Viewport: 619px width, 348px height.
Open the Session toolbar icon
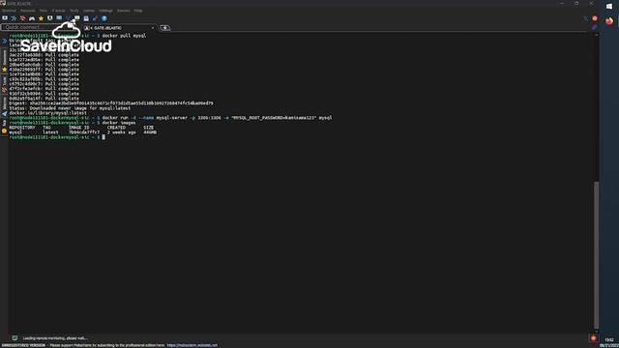click(x=5, y=18)
